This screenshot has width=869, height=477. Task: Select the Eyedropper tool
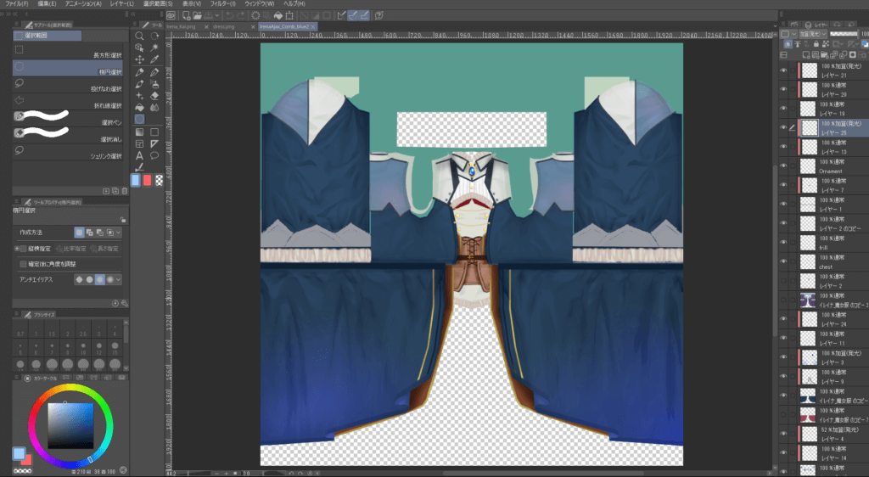(154, 59)
